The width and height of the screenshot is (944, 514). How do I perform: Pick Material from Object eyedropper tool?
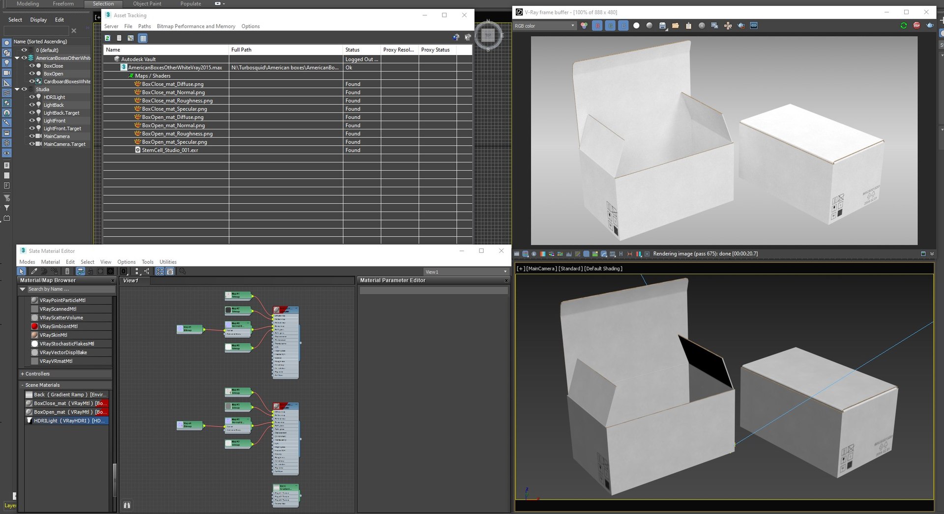point(34,271)
